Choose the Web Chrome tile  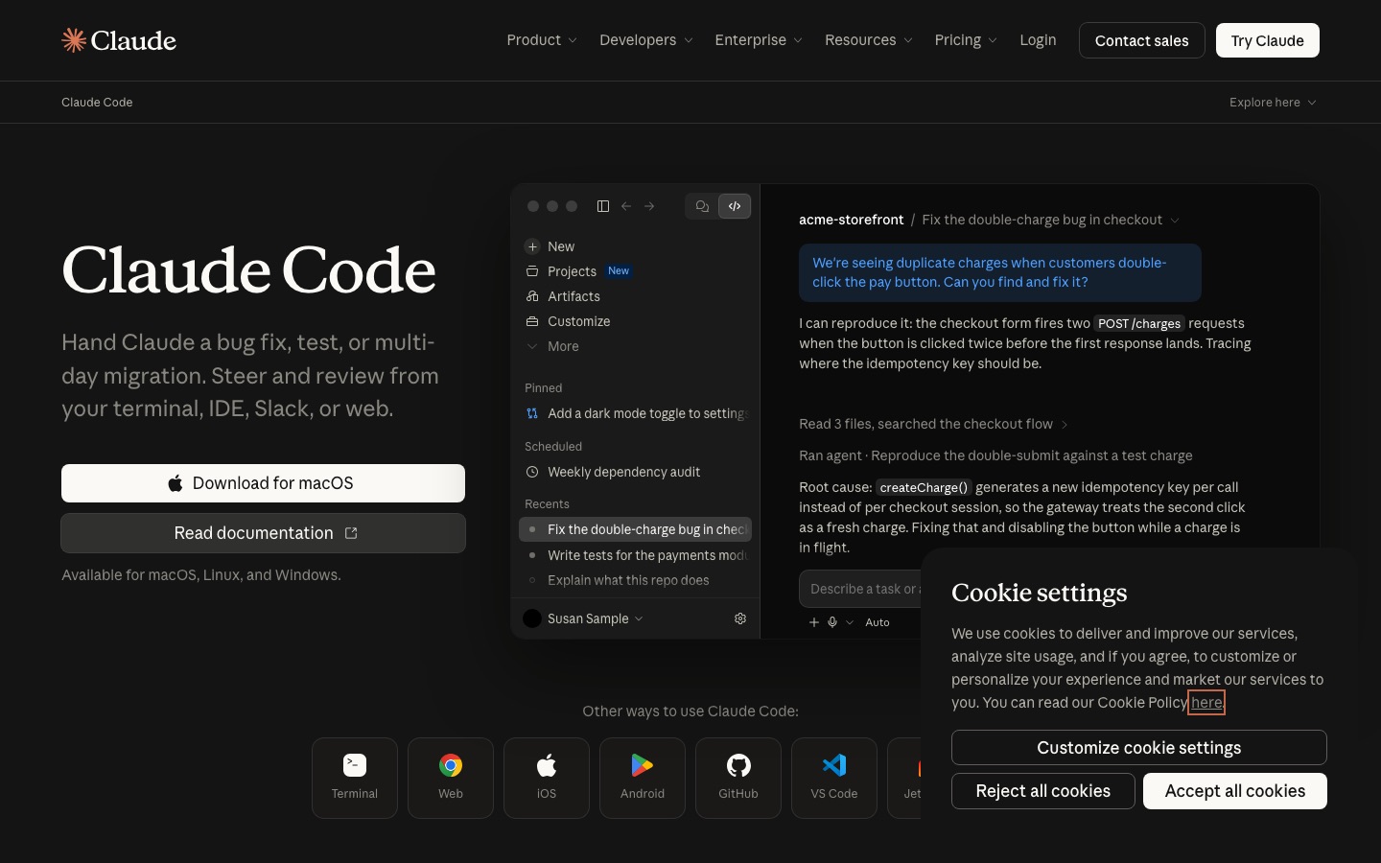[x=451, y=778]
